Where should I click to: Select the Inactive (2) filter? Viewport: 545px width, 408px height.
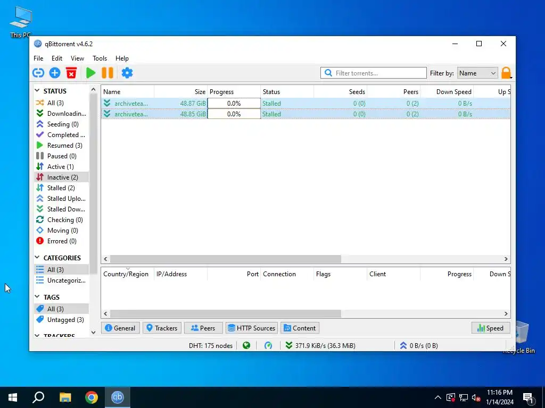coord(61,177)
